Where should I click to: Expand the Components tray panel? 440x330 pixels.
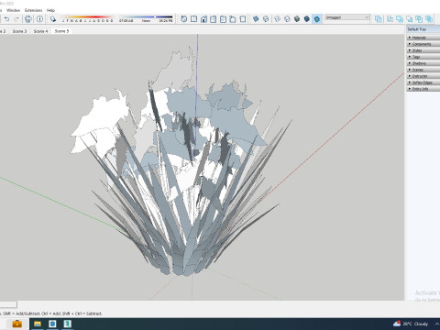tap(423, 44)
